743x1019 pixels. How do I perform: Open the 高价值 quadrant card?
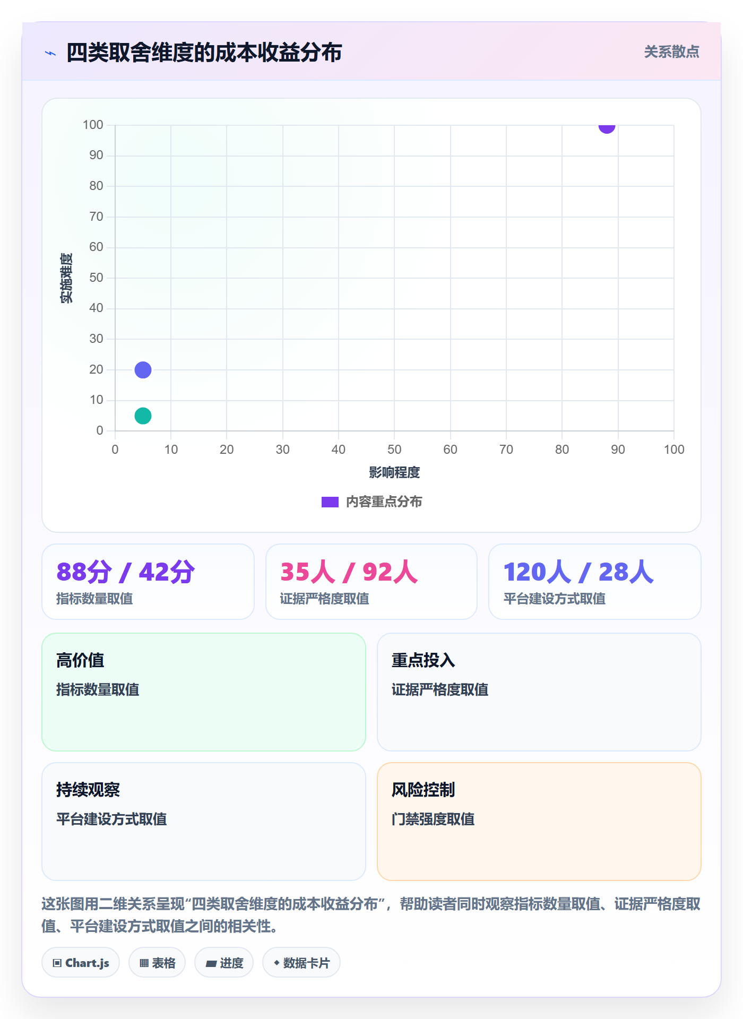[x=204, y=692]
